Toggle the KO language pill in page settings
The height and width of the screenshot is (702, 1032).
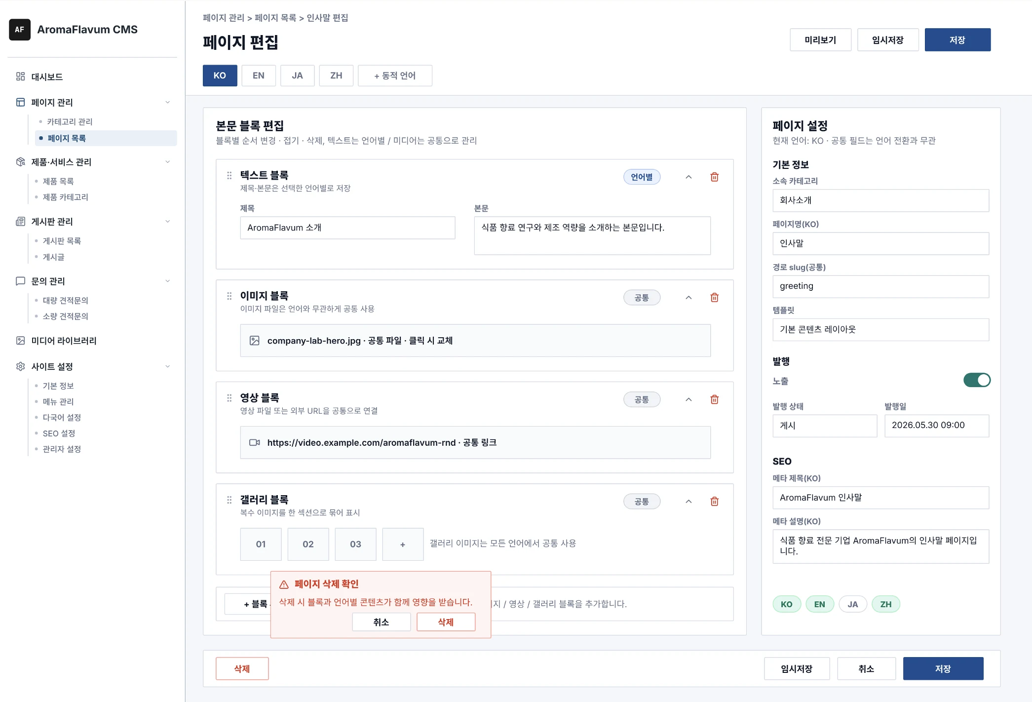pyautogui.click(x=786, y=604)
